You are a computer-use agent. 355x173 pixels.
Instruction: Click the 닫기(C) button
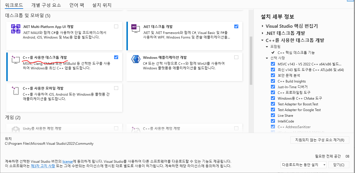pos(339,165)
